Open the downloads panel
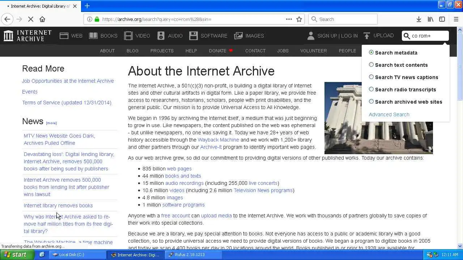463x260 pixels. pos(419,19)
